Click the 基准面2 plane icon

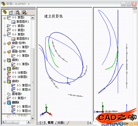9,94
